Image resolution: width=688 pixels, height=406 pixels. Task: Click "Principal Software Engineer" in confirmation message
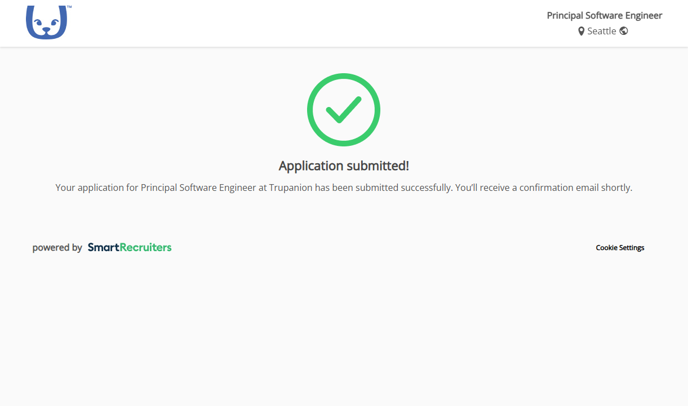pyautogui.click(x=198, y=188)
